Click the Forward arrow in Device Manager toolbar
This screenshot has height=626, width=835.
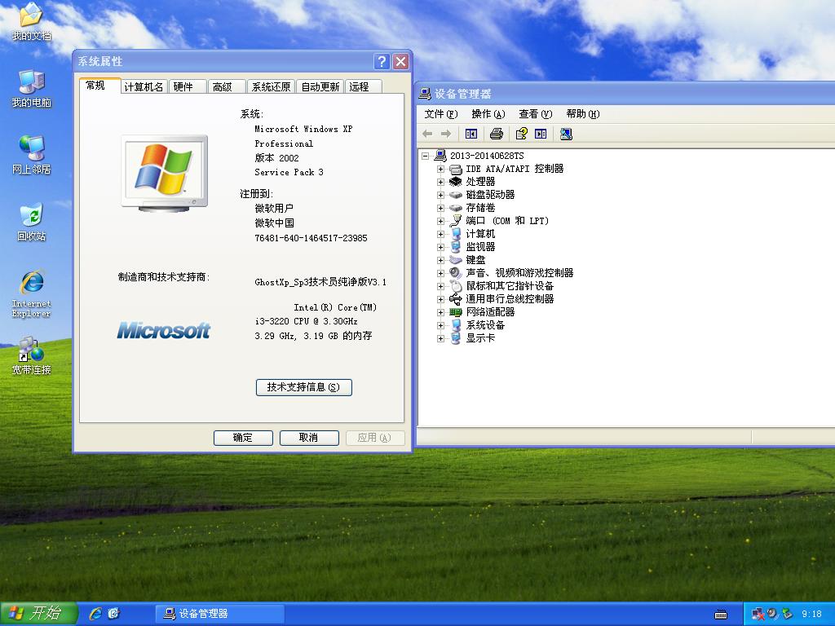(446, 134)
